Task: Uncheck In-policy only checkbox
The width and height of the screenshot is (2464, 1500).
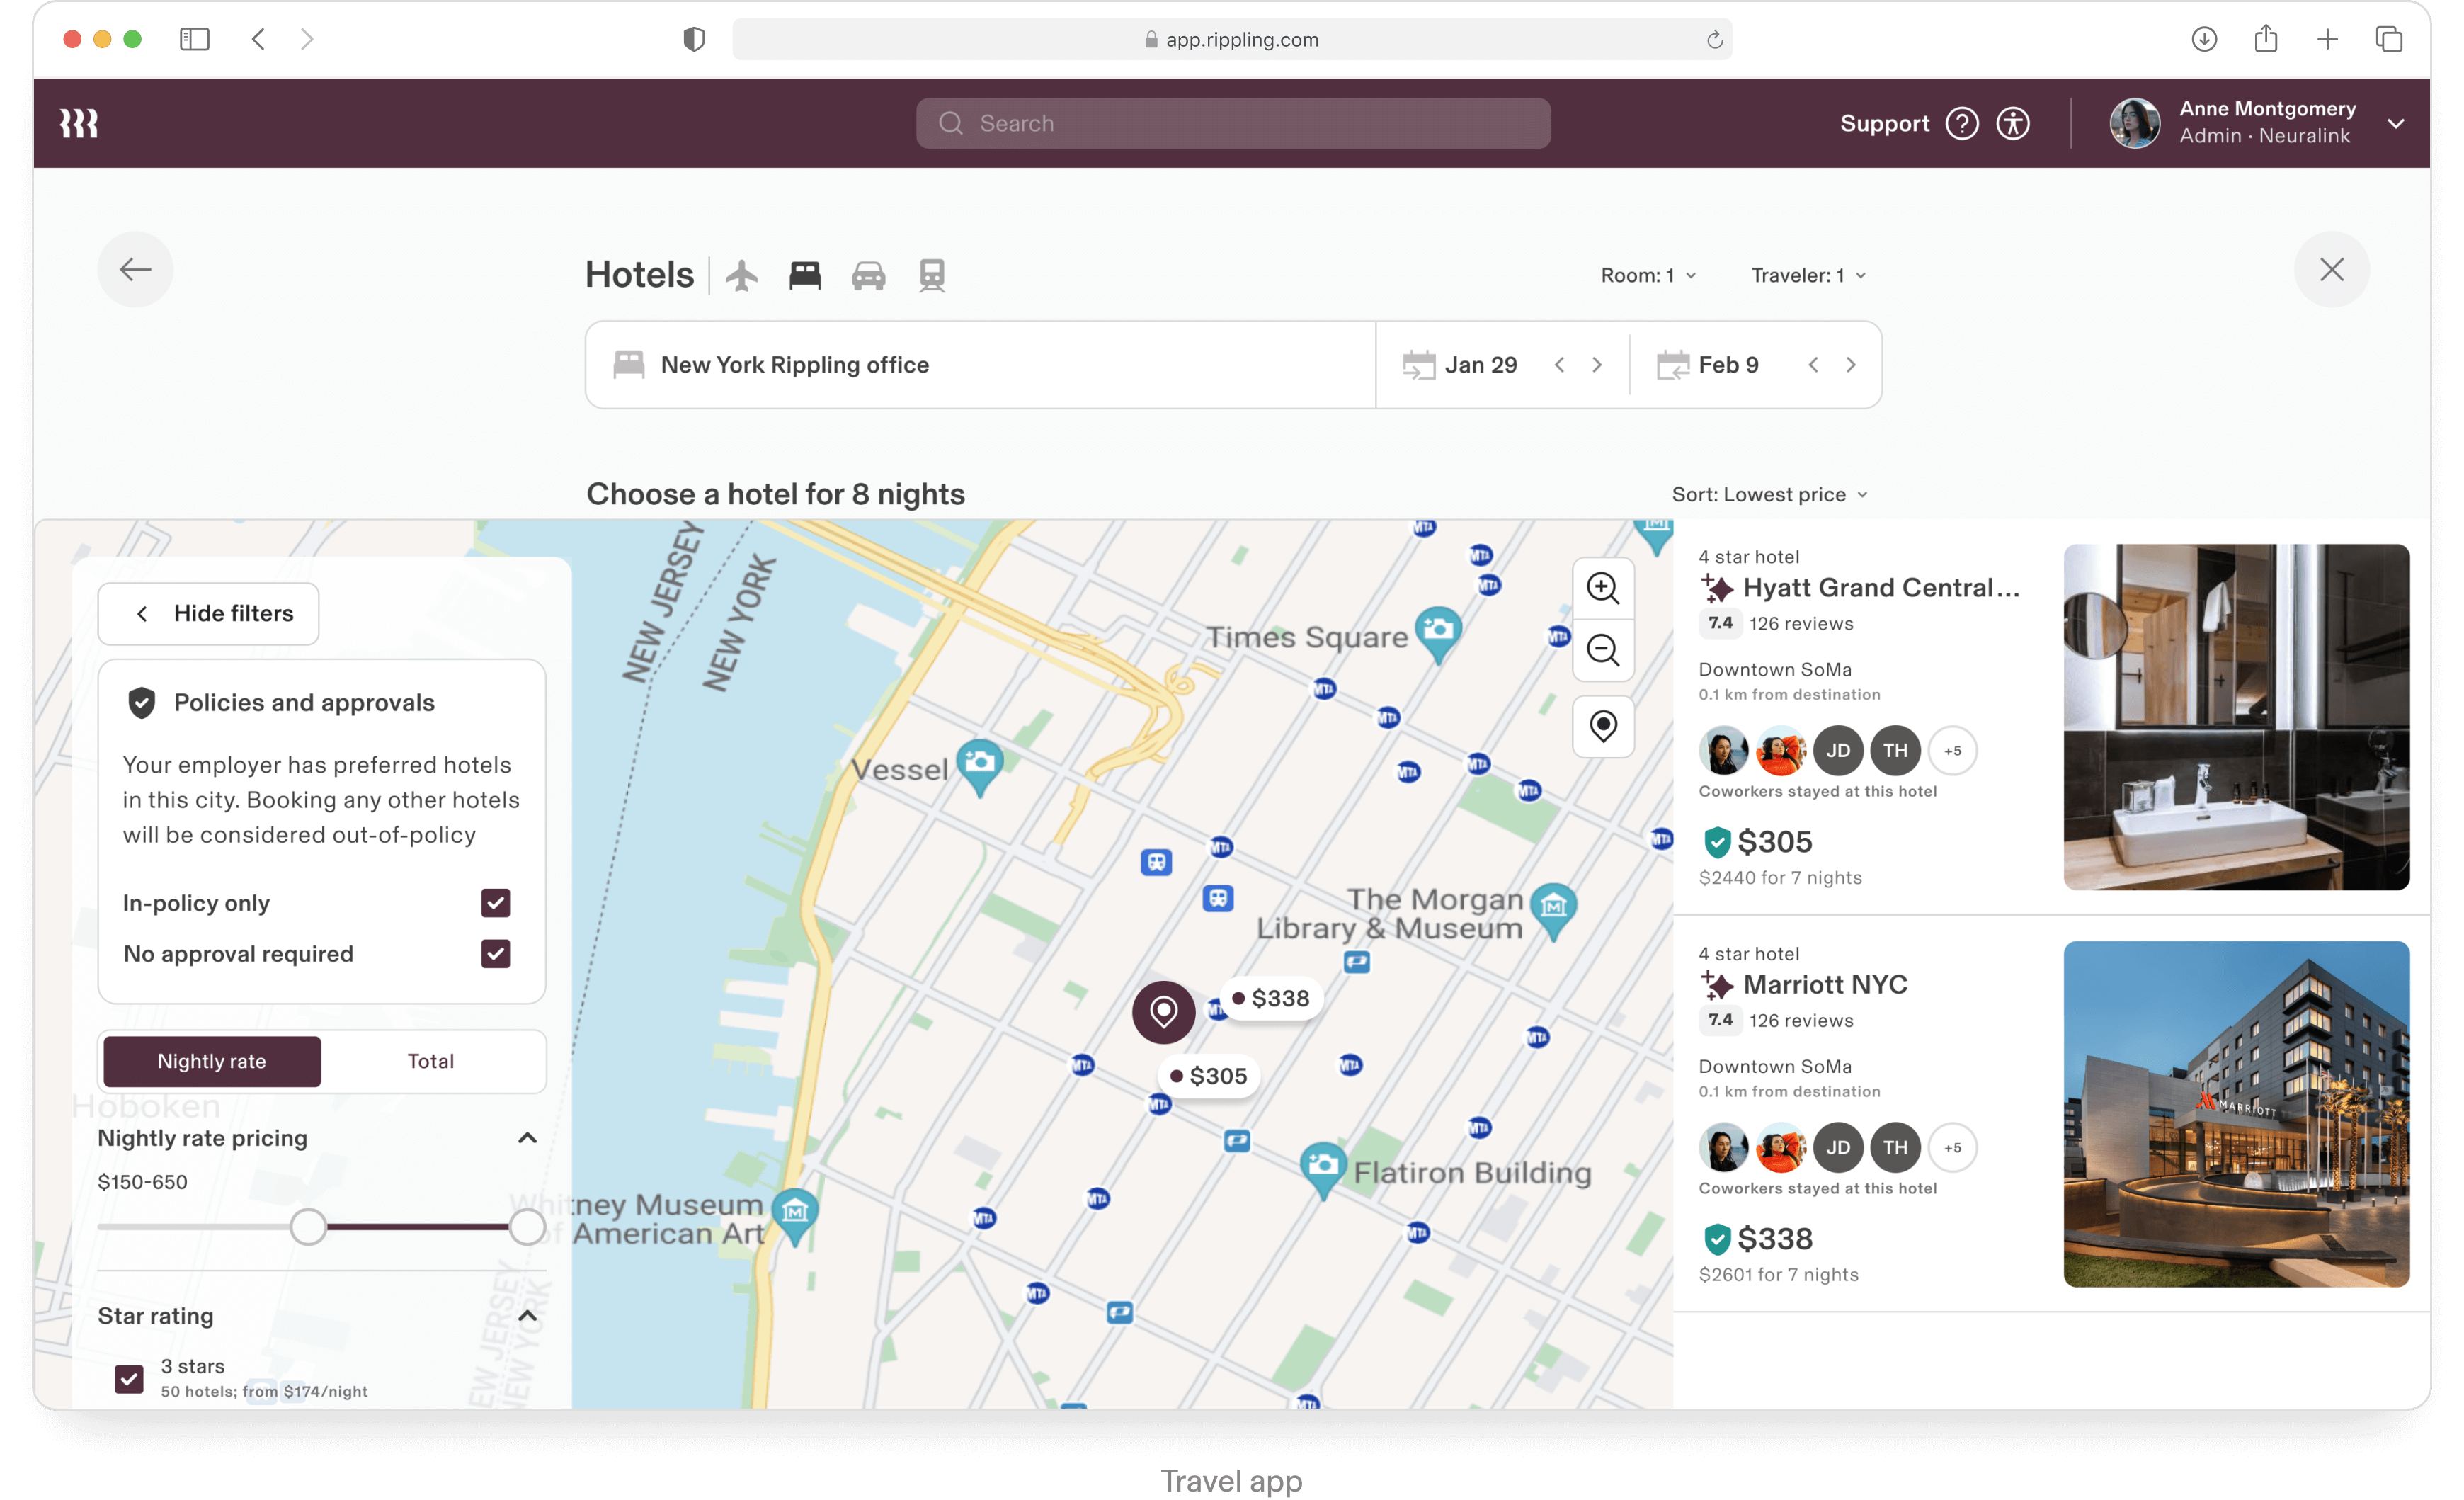Action: pyautogui.click(x=495, y=903)
